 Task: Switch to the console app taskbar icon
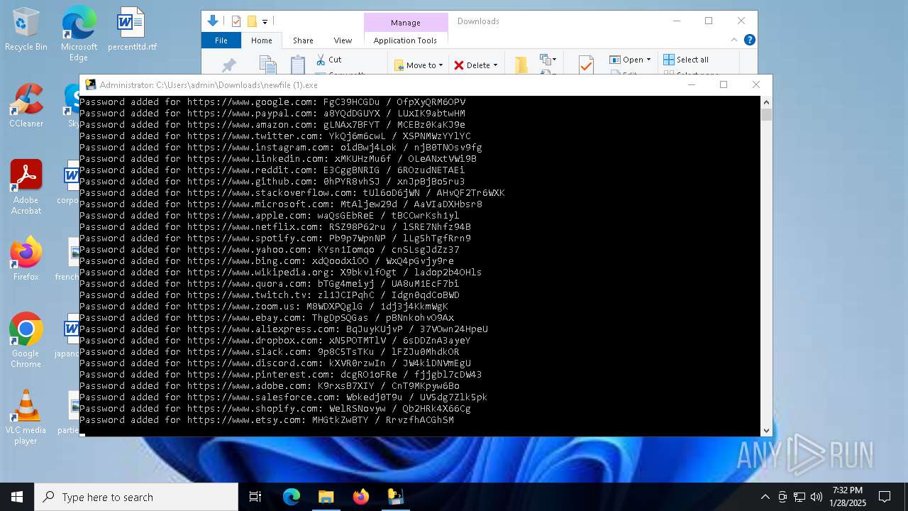(x=395, y=497)
